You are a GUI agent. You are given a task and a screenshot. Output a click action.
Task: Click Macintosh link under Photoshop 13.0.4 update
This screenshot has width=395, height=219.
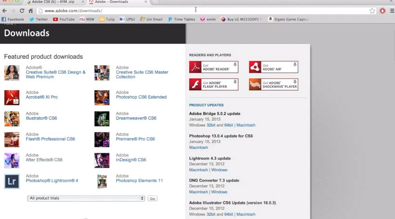pos(199,147)
